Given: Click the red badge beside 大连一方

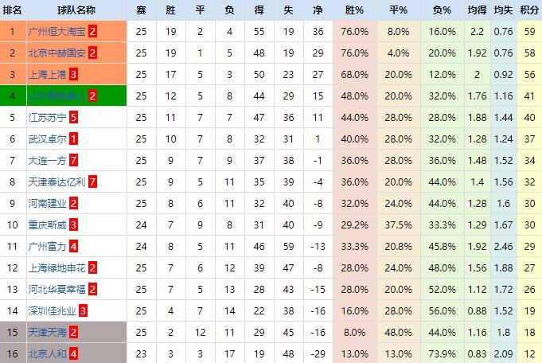Looking at the screenshot, I should click(73, 160).
